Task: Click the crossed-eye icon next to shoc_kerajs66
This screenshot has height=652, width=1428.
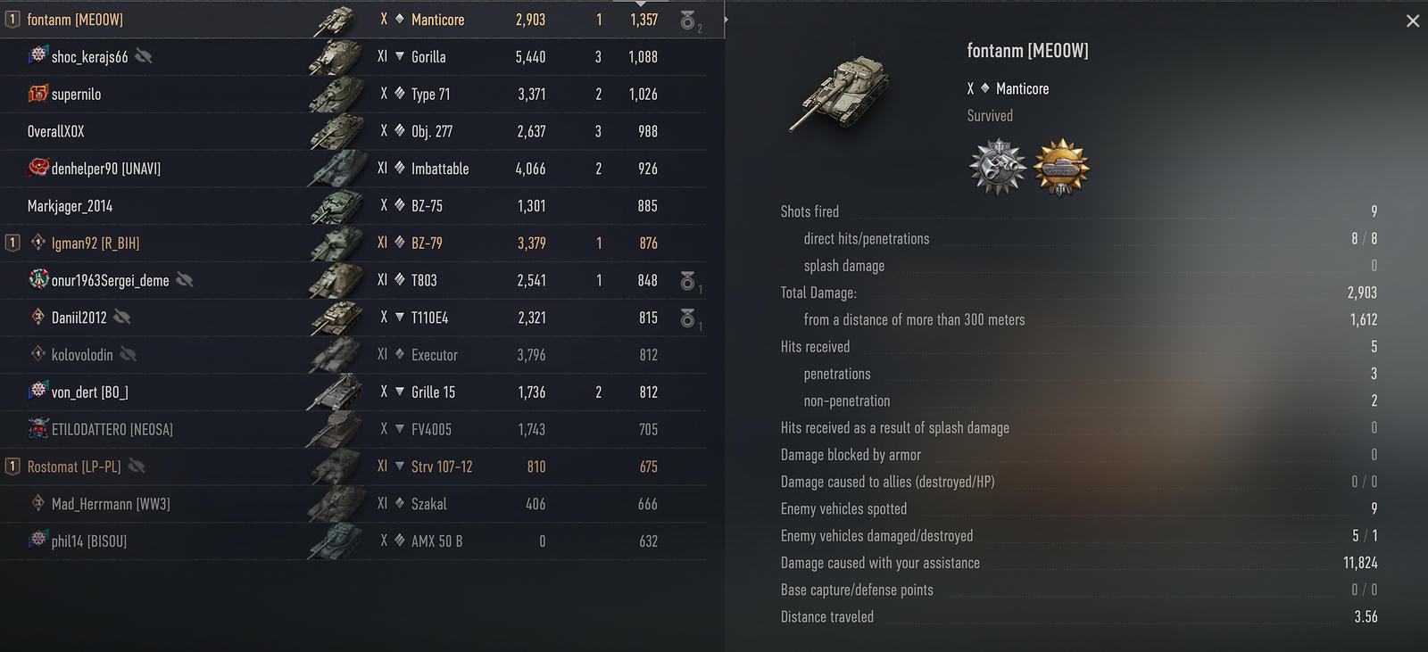Action: coord(143,56)
